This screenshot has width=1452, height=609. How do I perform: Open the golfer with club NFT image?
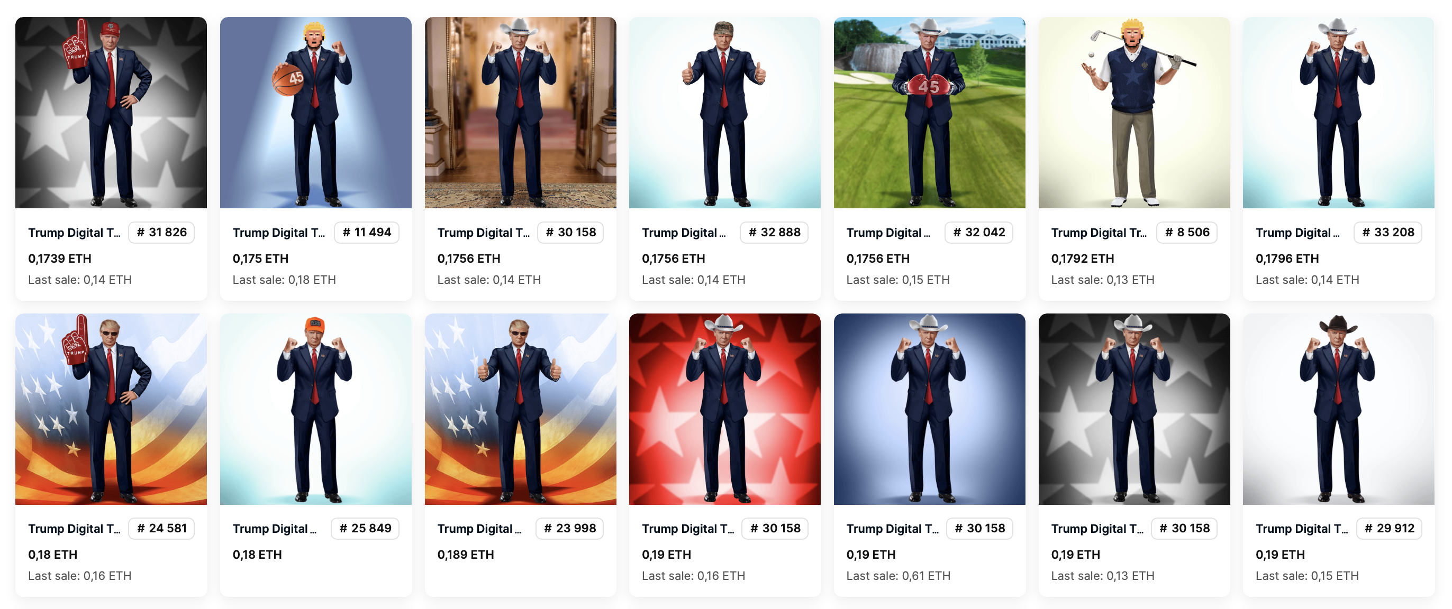click(x=1134, y=112)
